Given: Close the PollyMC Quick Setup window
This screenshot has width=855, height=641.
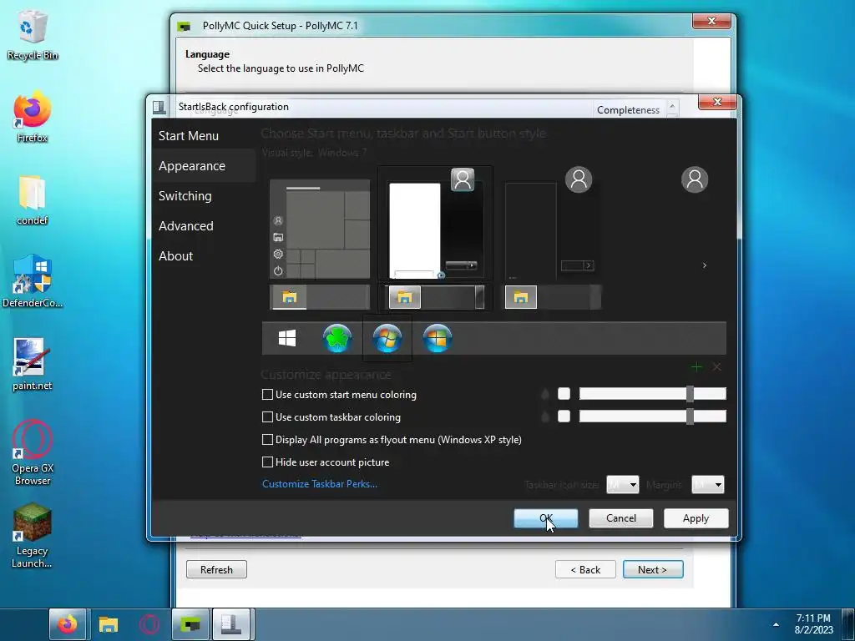Looking at the screenshot, I should [x=711, y=21].
